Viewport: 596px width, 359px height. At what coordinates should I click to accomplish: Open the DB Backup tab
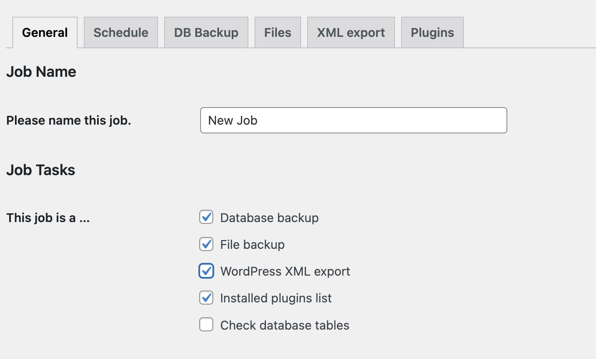pos(206,32)
